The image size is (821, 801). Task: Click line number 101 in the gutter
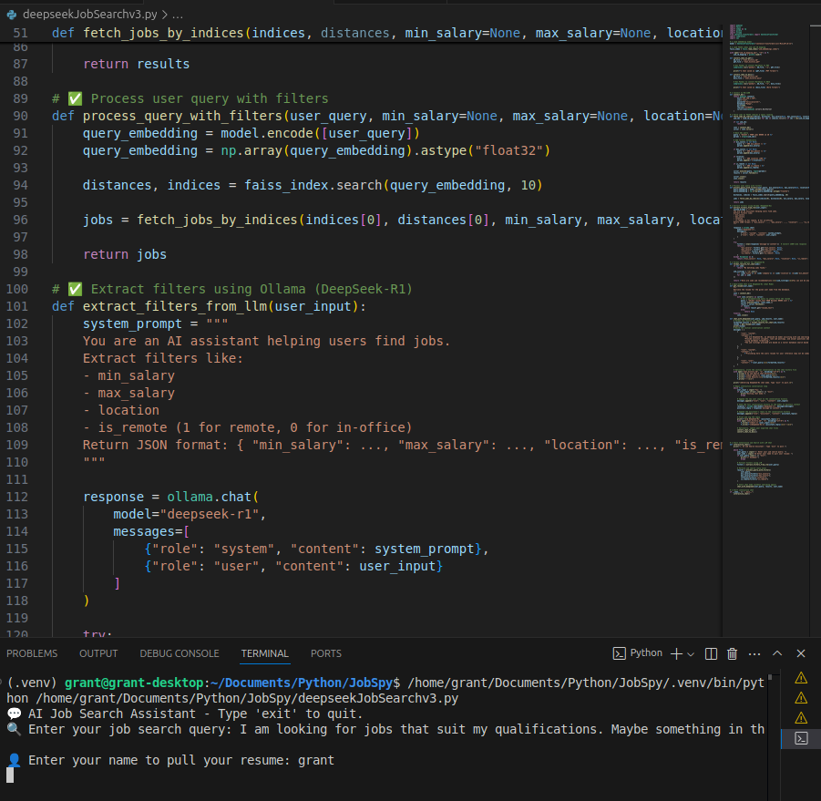point(17,306)
